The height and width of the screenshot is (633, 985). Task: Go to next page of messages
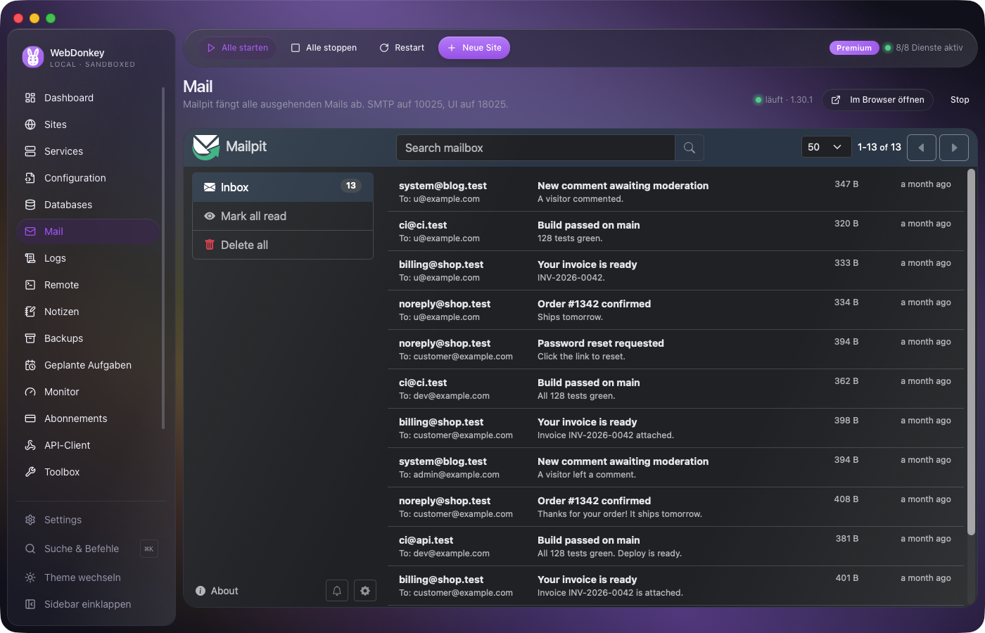click(954, 148)
